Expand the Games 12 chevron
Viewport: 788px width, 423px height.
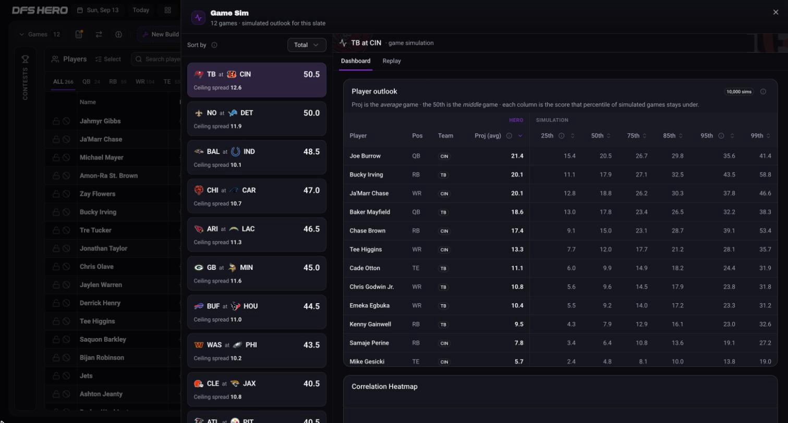(21, 34)
